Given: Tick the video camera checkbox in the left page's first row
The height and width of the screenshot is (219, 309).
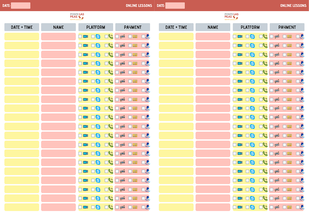Looking at the screenshot, I should (x=80, y=36).
